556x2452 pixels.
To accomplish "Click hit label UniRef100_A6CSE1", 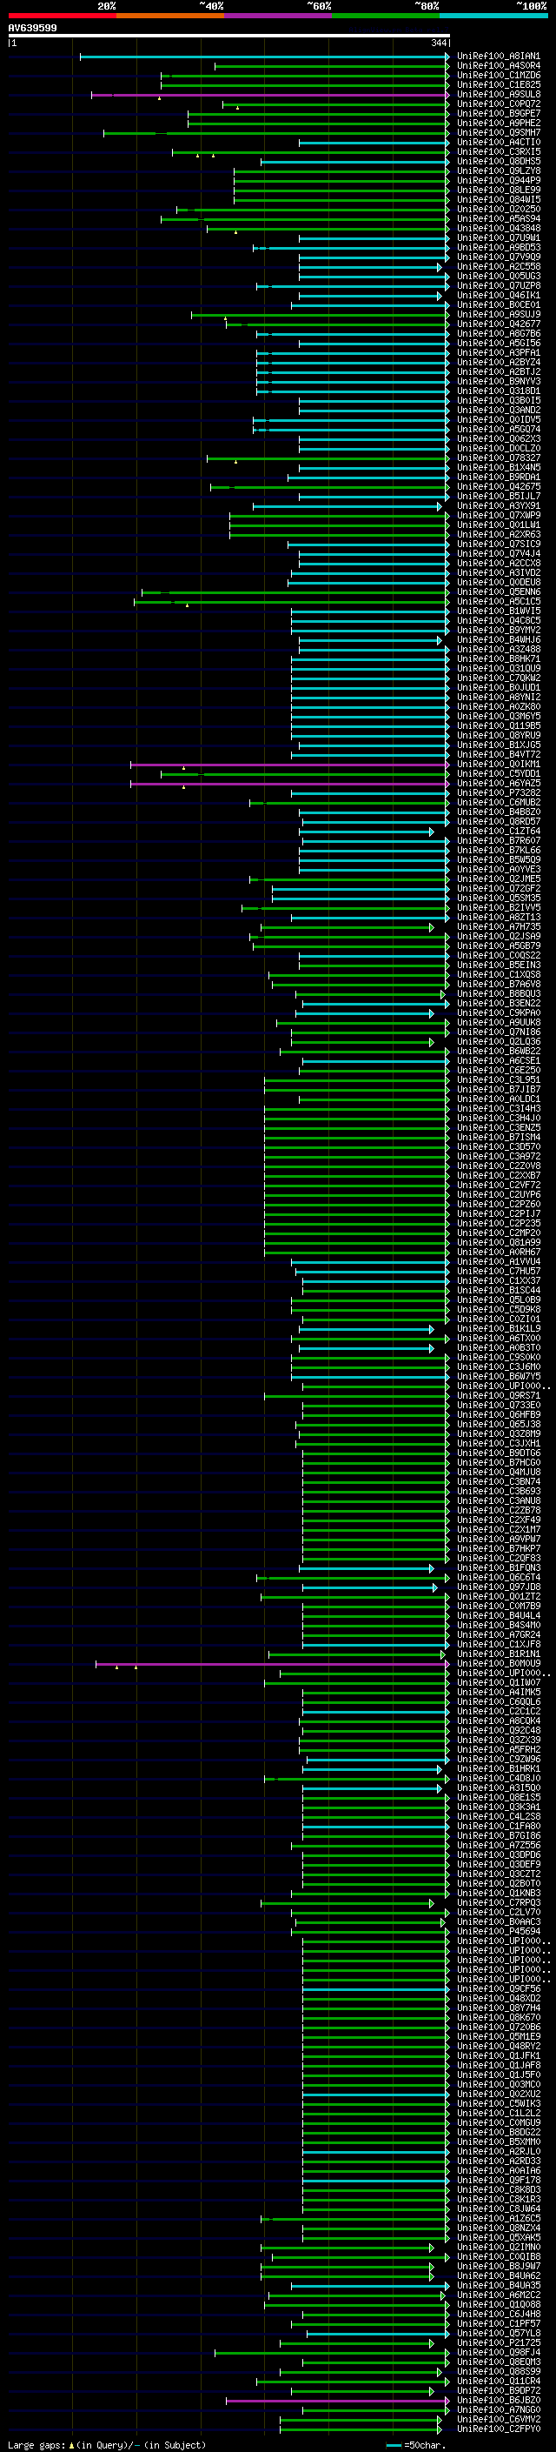I will point(498,1061).
